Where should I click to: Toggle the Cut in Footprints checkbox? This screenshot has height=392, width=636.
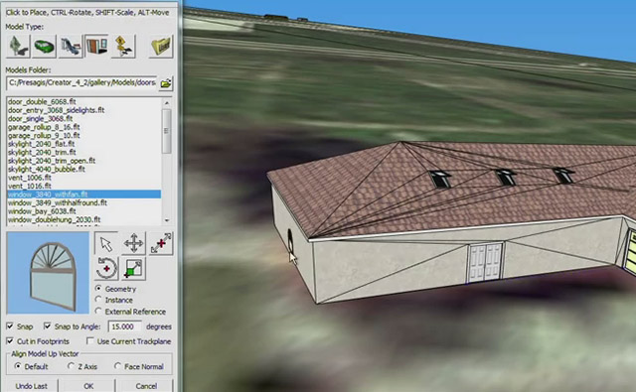pos(10,341)
